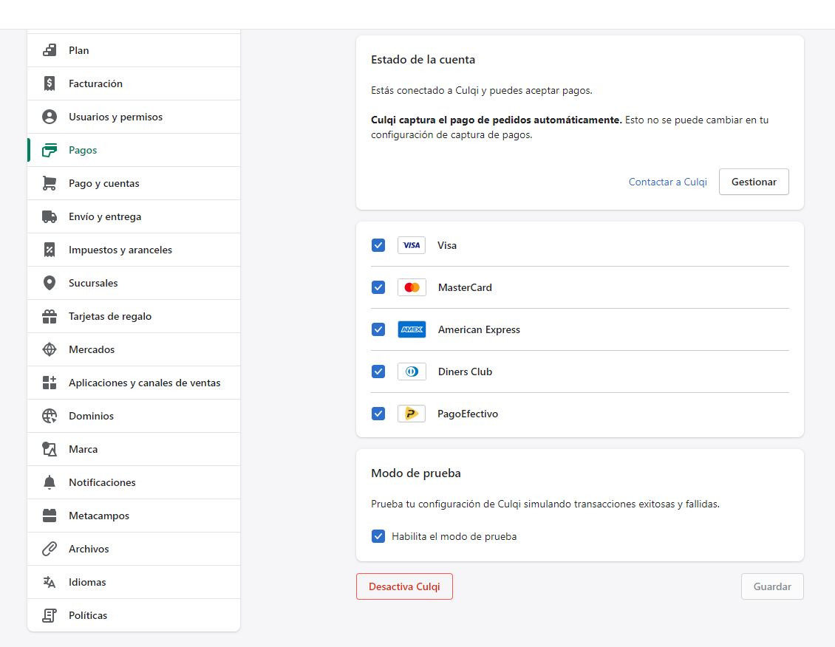
Task: Open the Sucursales location pin icon
Action: click(x=50, y=283)
